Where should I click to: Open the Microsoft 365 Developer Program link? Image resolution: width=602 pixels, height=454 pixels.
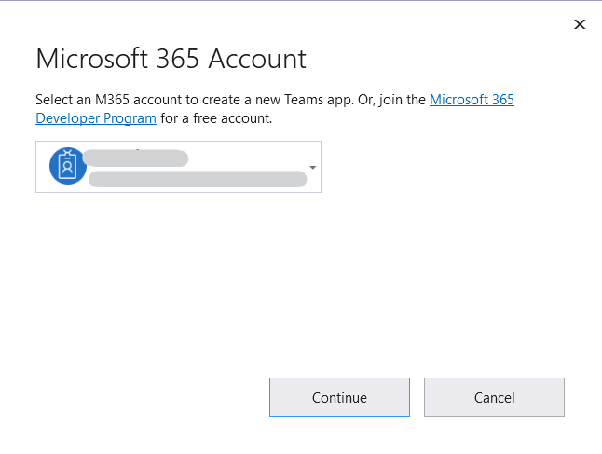471,100
